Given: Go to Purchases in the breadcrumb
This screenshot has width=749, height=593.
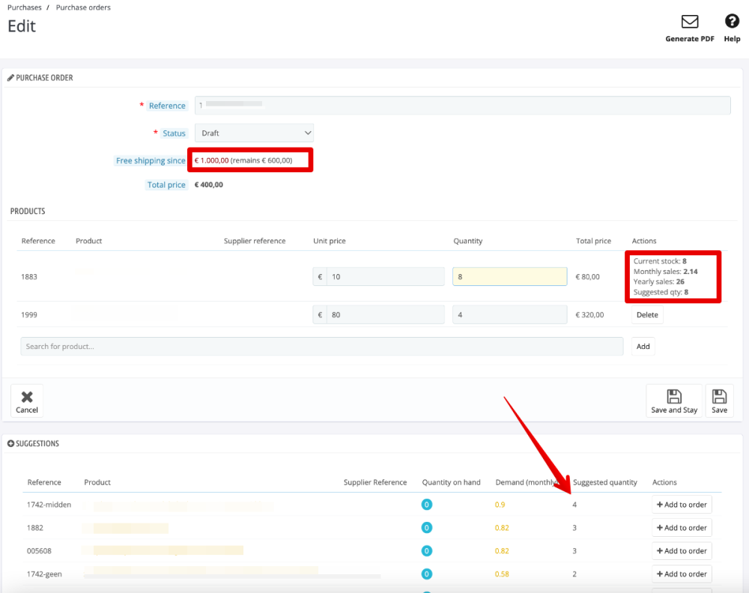Looking at the screenshot, I should pyautogui.click(x=25, y=7).
